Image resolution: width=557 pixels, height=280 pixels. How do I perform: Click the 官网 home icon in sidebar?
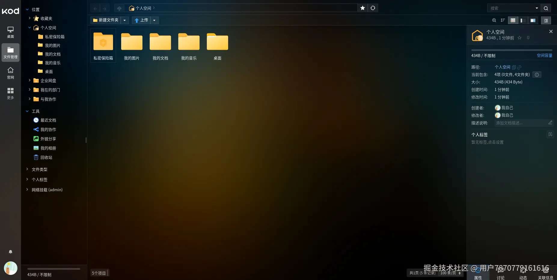(x=11, y=73)
